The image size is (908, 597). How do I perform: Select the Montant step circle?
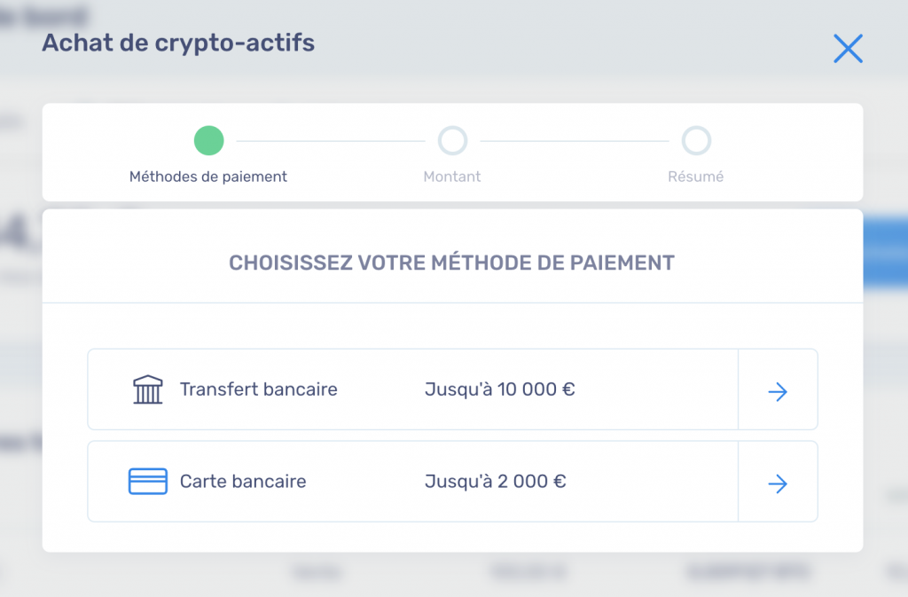(x=452, y=141)
